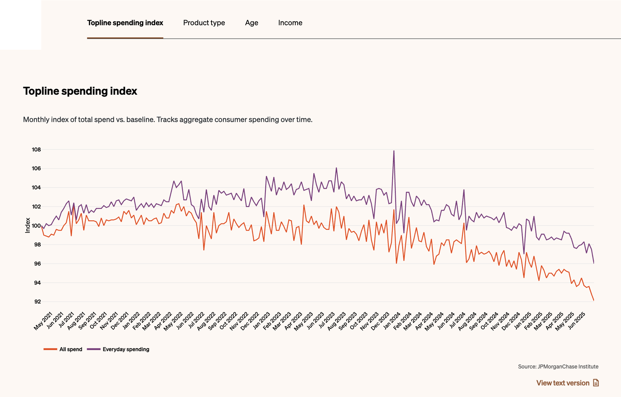The height and width of the screenshot is (397, 621).
Task: Click the Jun 2025 x-axis label
Action: coord(576,321)
